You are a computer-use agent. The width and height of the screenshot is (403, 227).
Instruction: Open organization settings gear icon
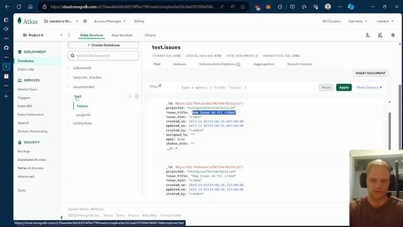coord(85,21)
